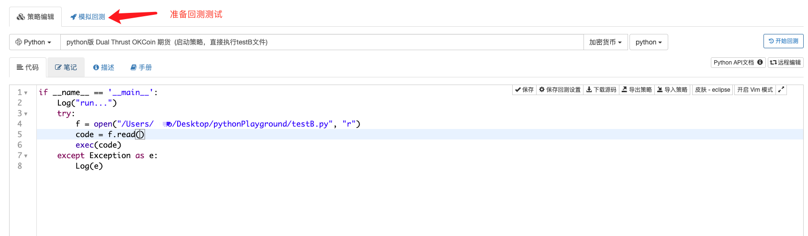This screenshot has width=808, height=236.
Task: Collapse the code fold arrow on line 1
Action: (x=26, y=93)
